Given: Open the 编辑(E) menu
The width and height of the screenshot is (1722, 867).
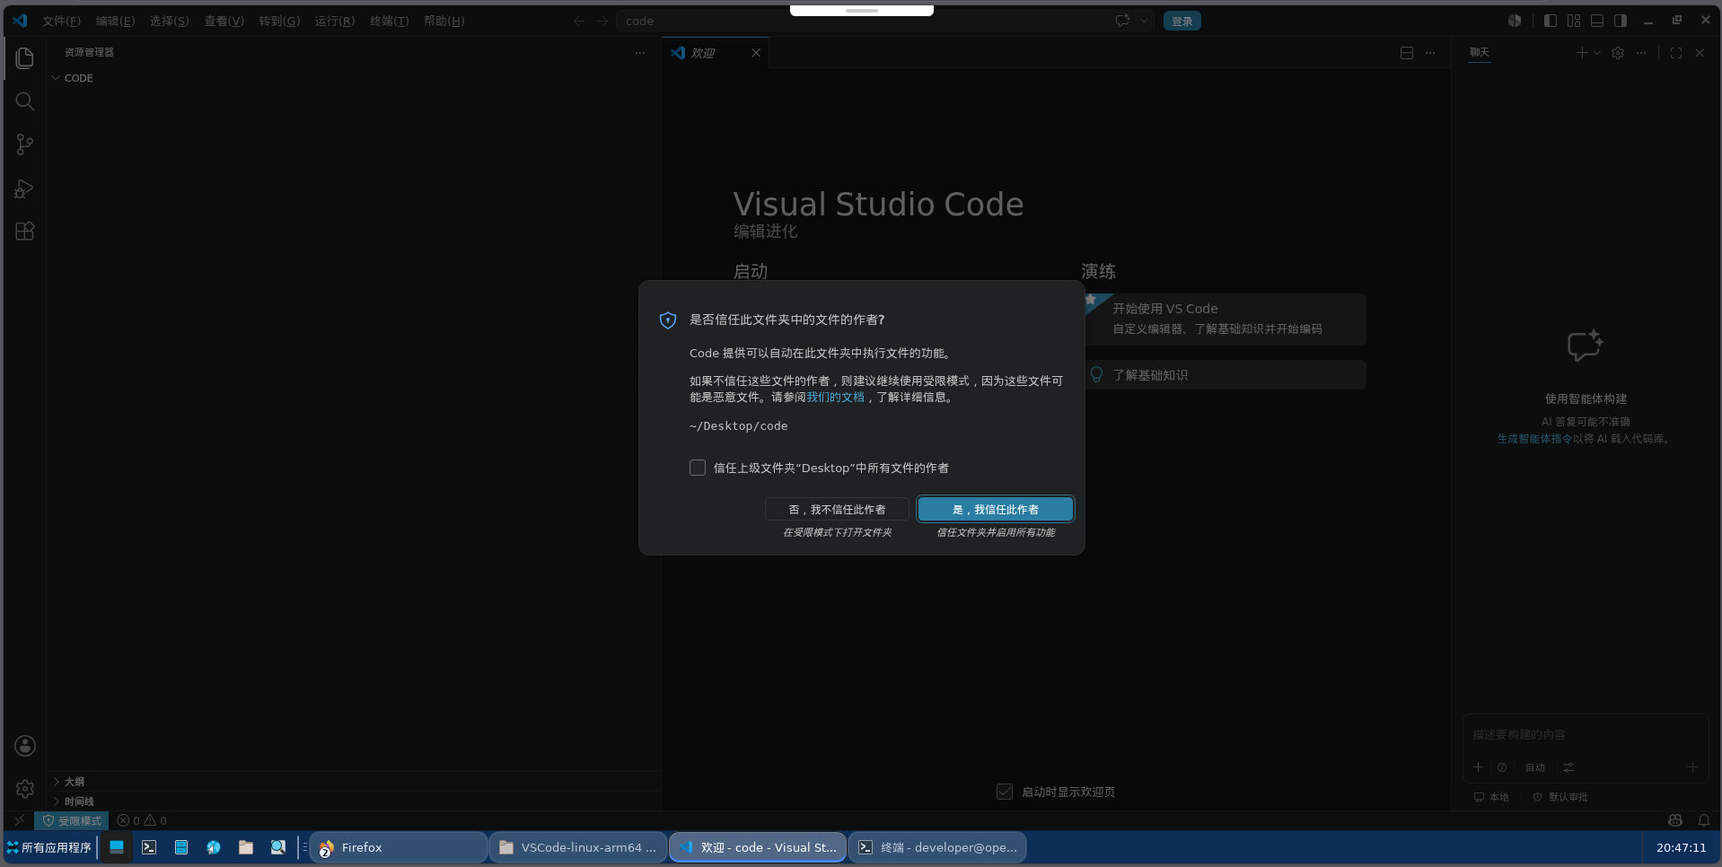Looking at the screenshot, I should point(115,21).
